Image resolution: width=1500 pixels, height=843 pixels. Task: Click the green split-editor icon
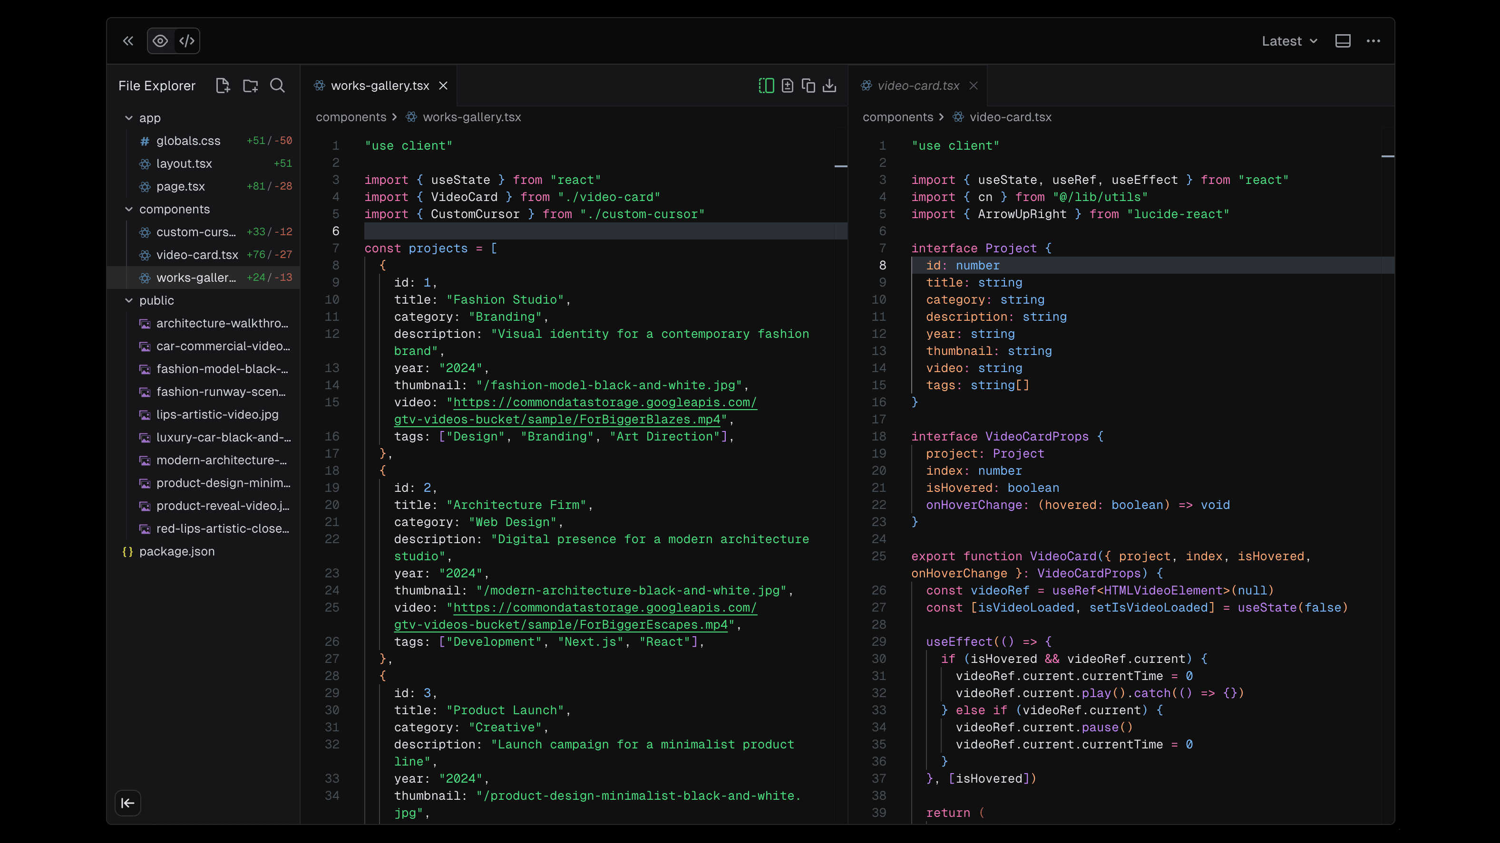coord(766,85)
